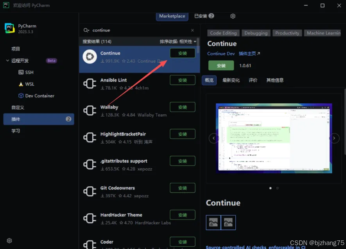The image size is (346, 249).
Task: Click the HighlightBracketPair plugin icon
Action: (x=90, y=137)
